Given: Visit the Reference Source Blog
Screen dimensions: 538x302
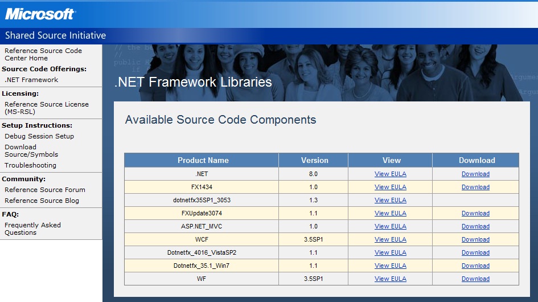Looking at the screenshot, I should [x=42, y=201].
